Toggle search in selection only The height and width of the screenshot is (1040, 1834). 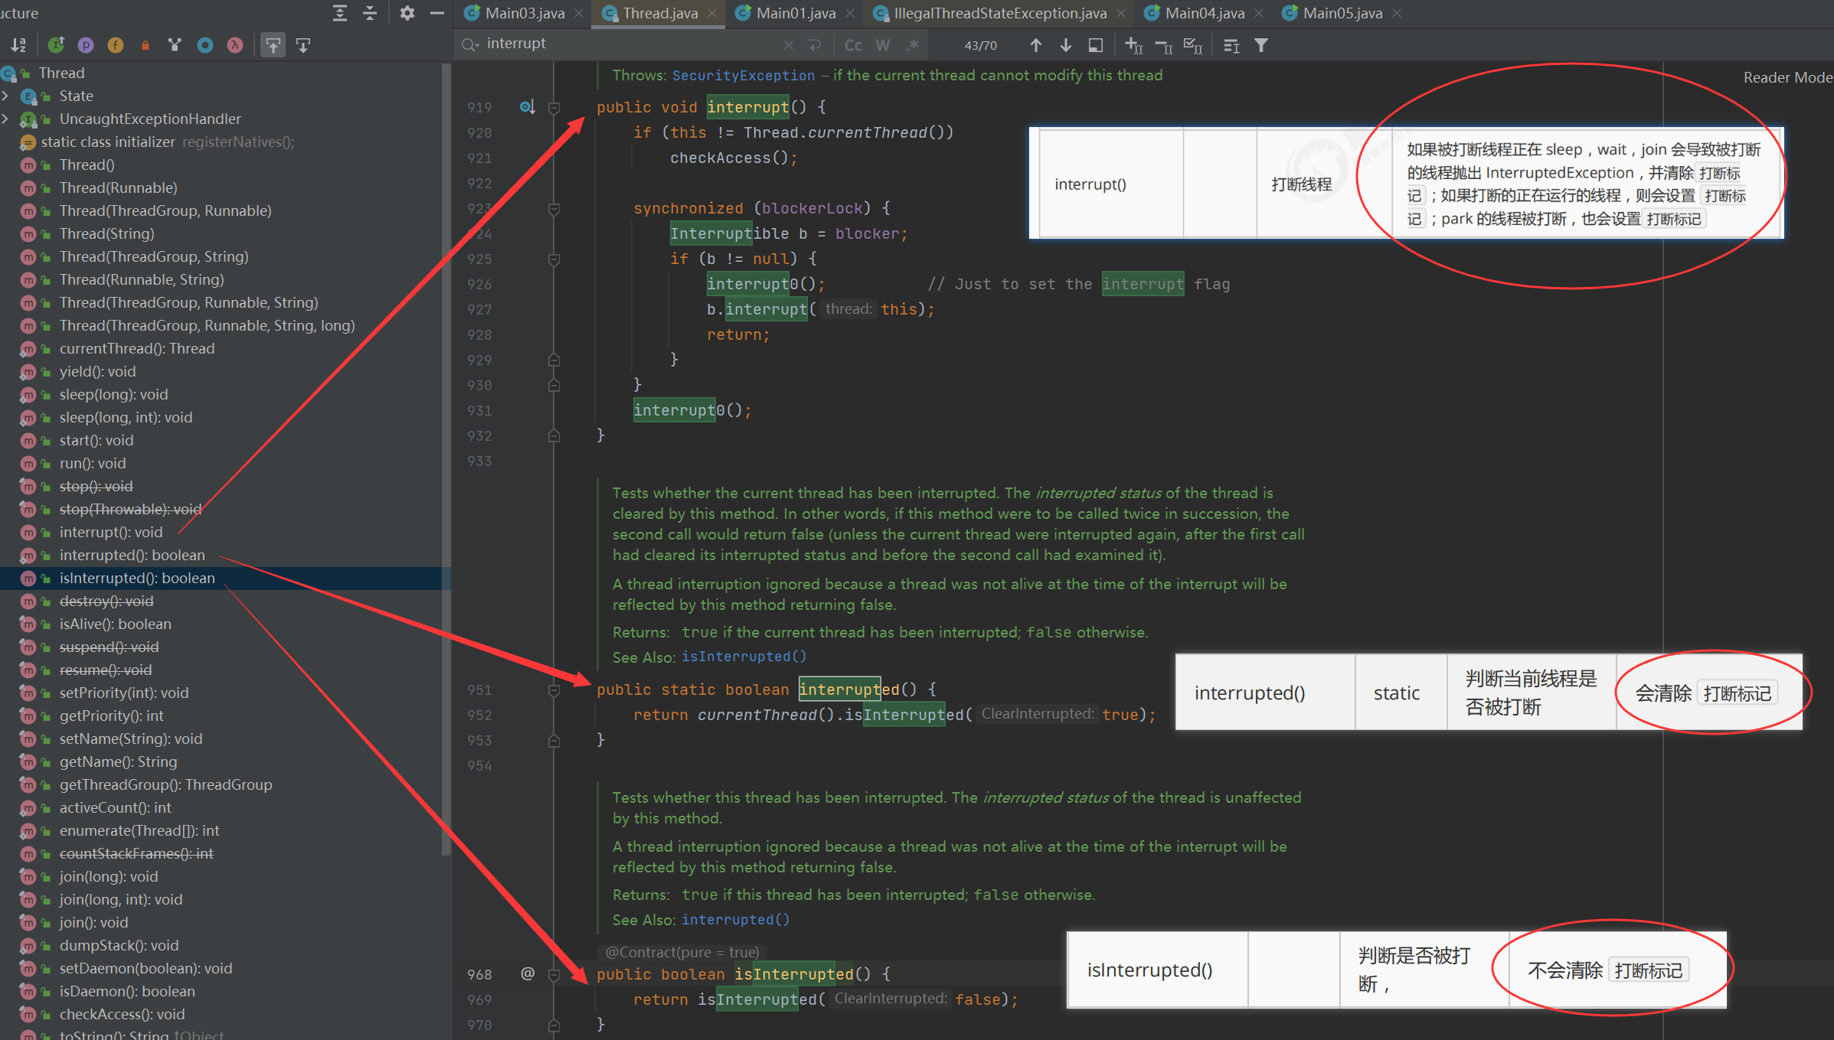click(x=1096, y=45)
